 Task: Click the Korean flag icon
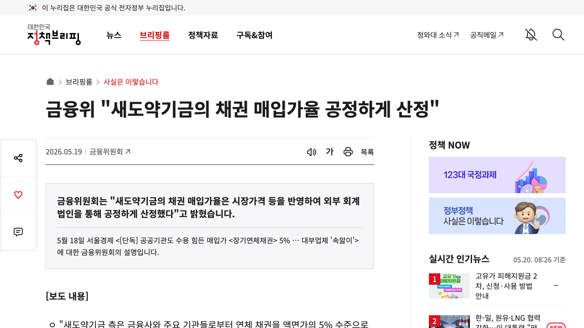(x=33, y=8)
